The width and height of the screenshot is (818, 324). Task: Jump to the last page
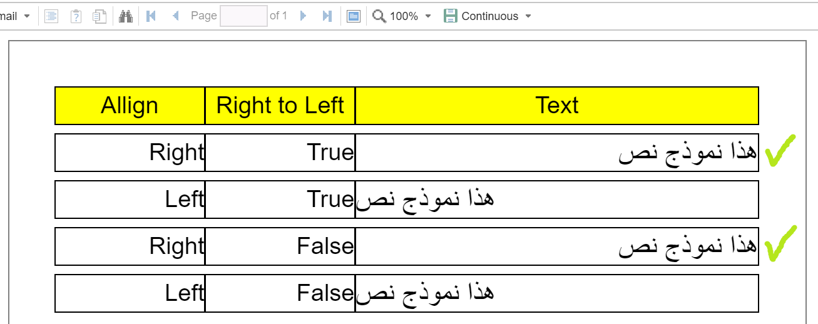pyautogui.click(x=327, y=16)
